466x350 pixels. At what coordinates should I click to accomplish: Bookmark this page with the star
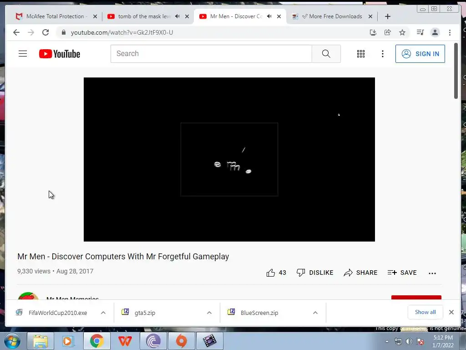click(402, 32)
